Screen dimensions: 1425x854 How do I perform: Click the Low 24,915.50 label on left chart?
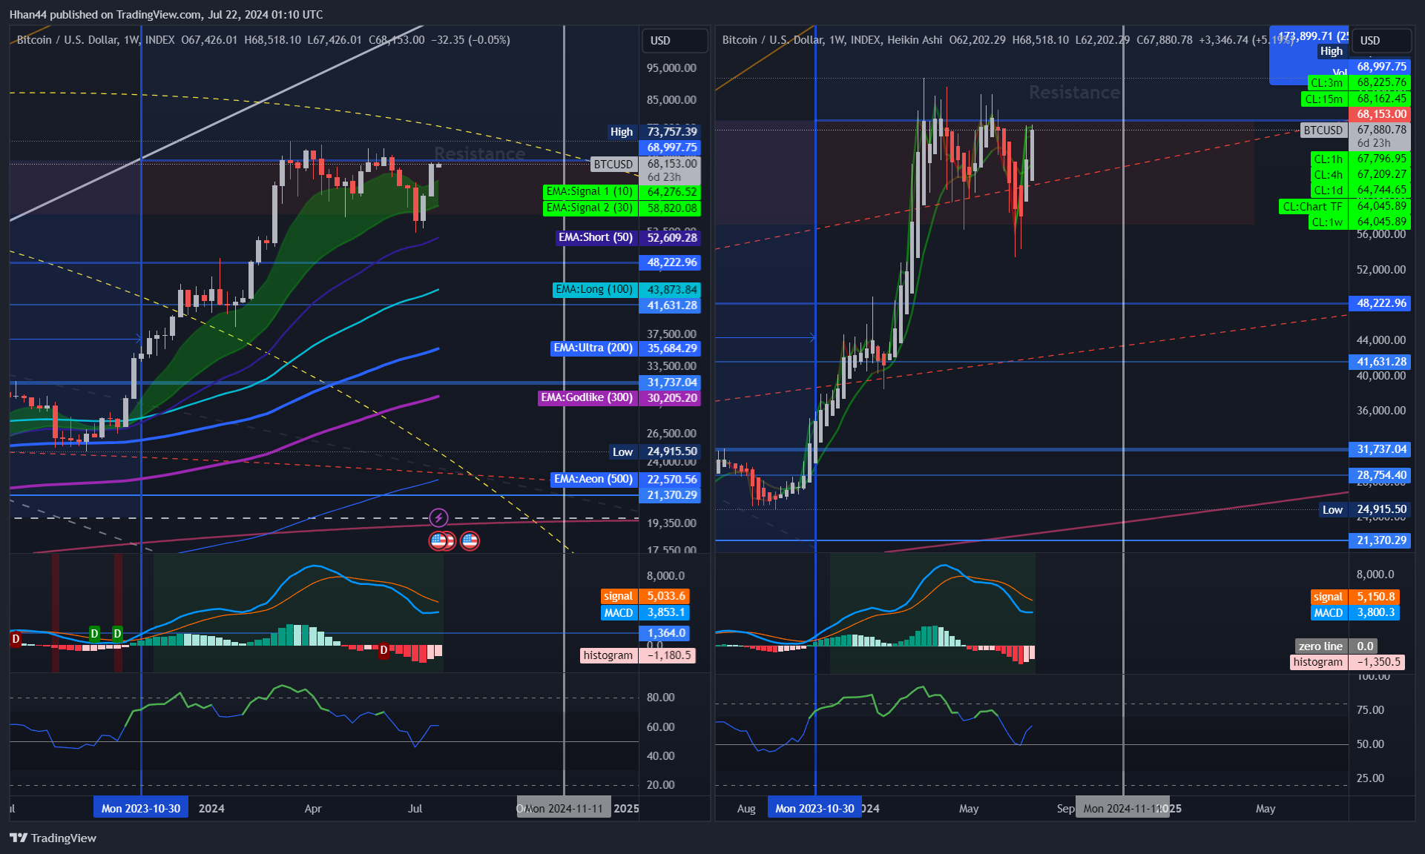[x=654, y=451]
